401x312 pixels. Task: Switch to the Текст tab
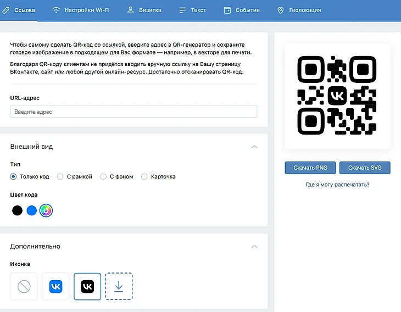(x=193, y=10)
